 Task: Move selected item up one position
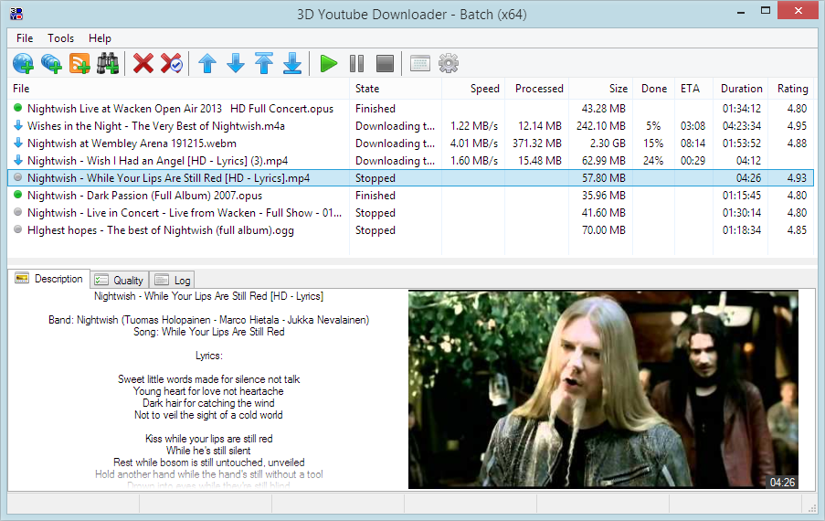(x=207, y=63)
